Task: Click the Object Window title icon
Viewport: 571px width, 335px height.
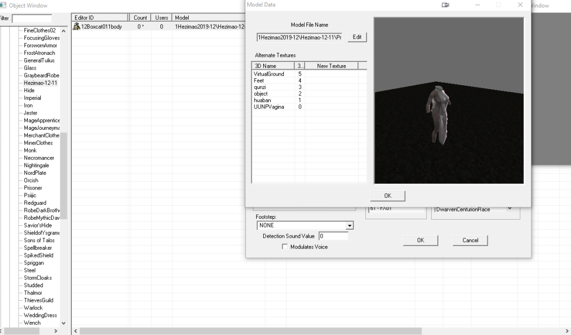Action: pos(3,5)
